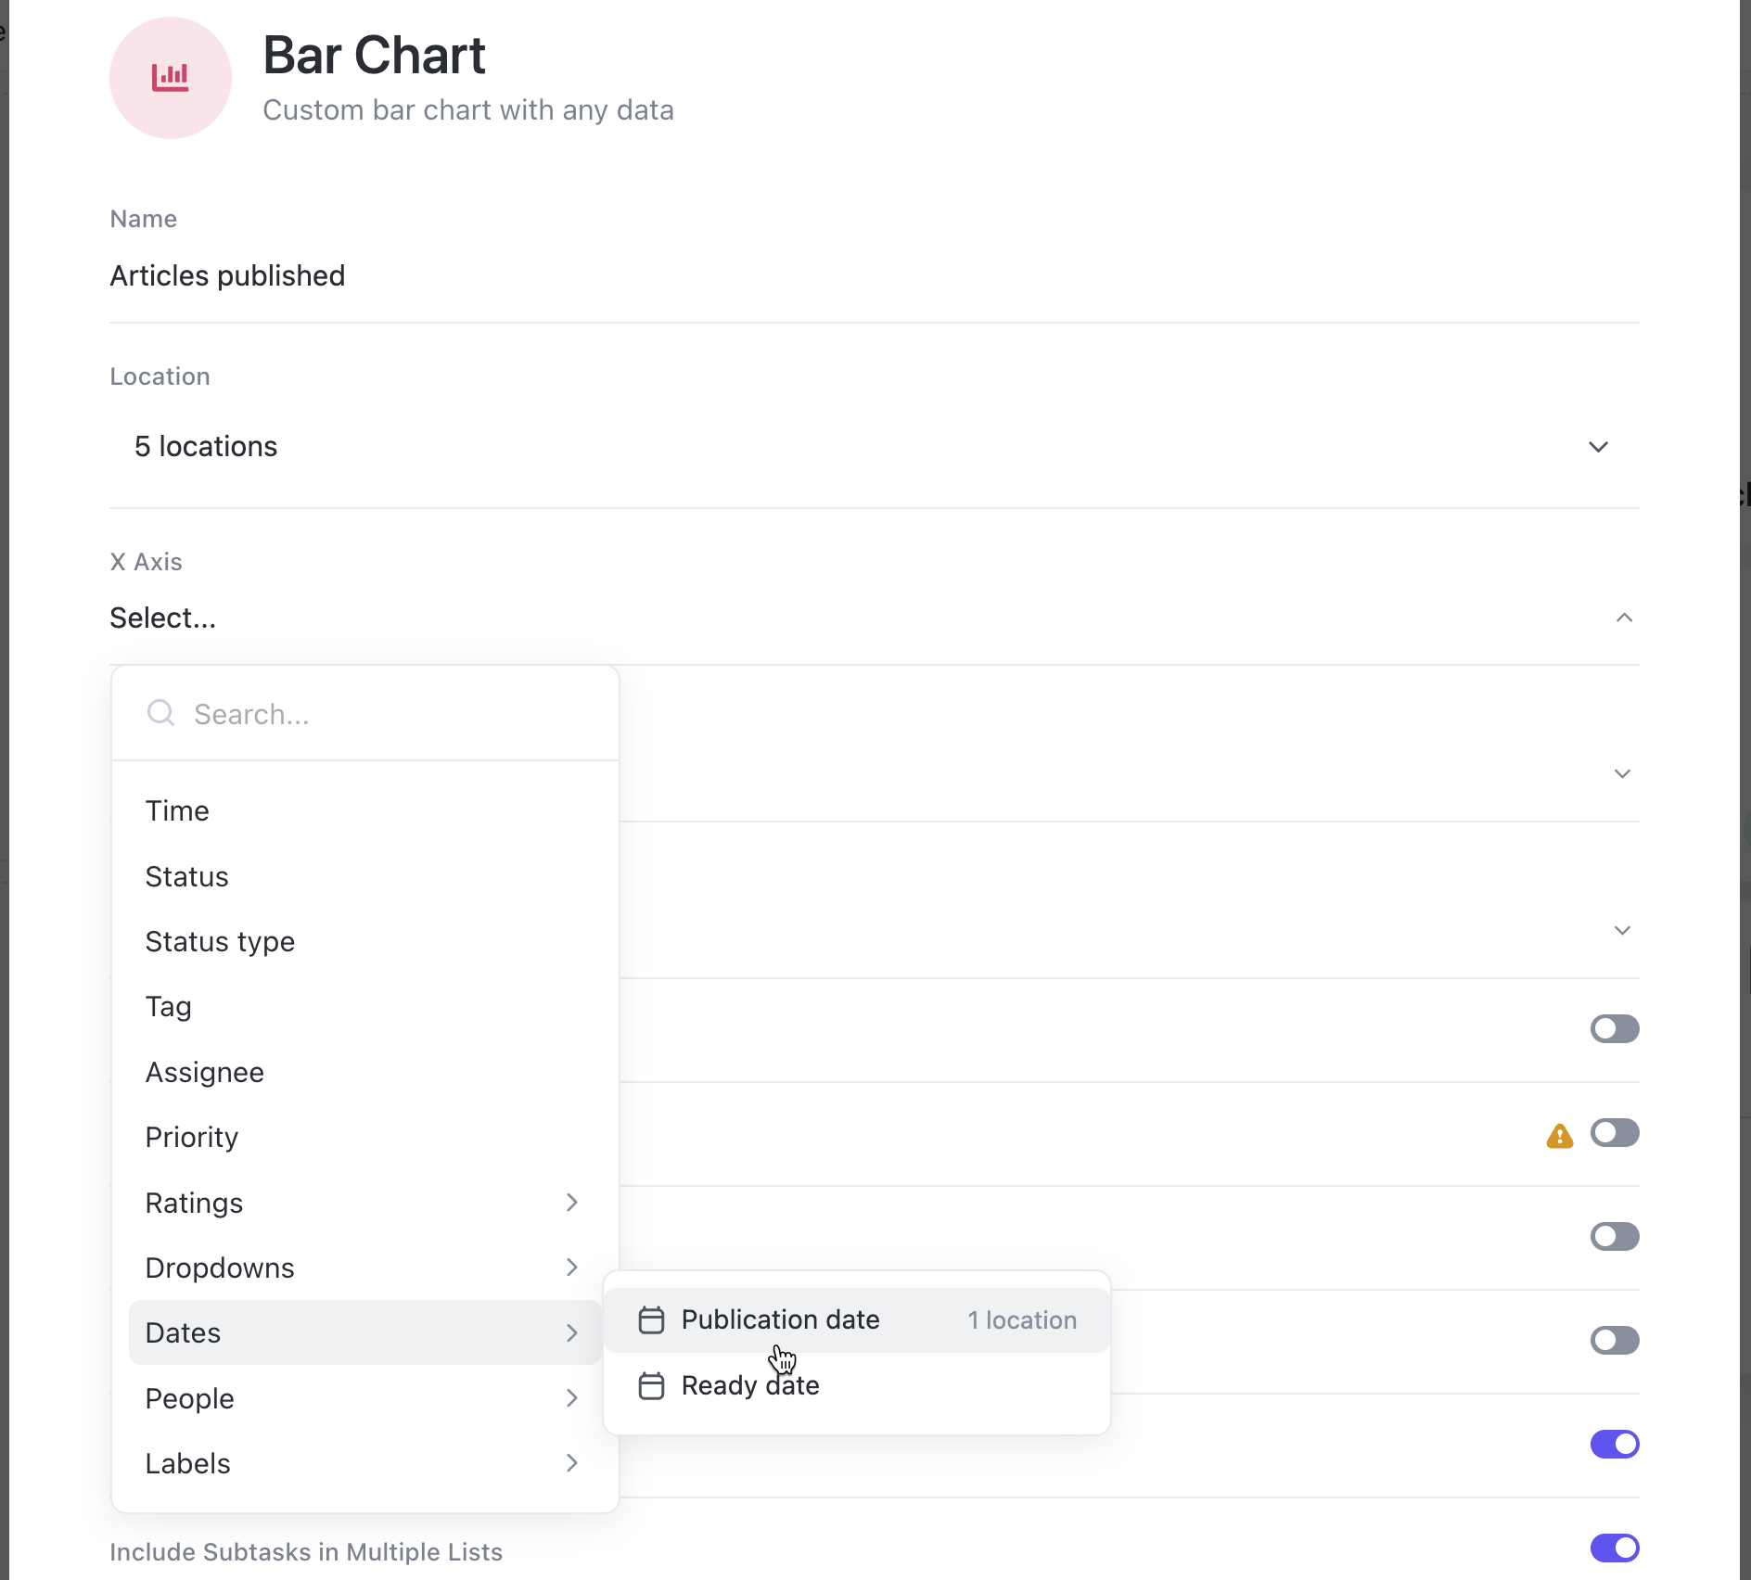Click the orange warning triangle icon
This screenshot has width=1751, height=1580.
click(1562, 1136)
